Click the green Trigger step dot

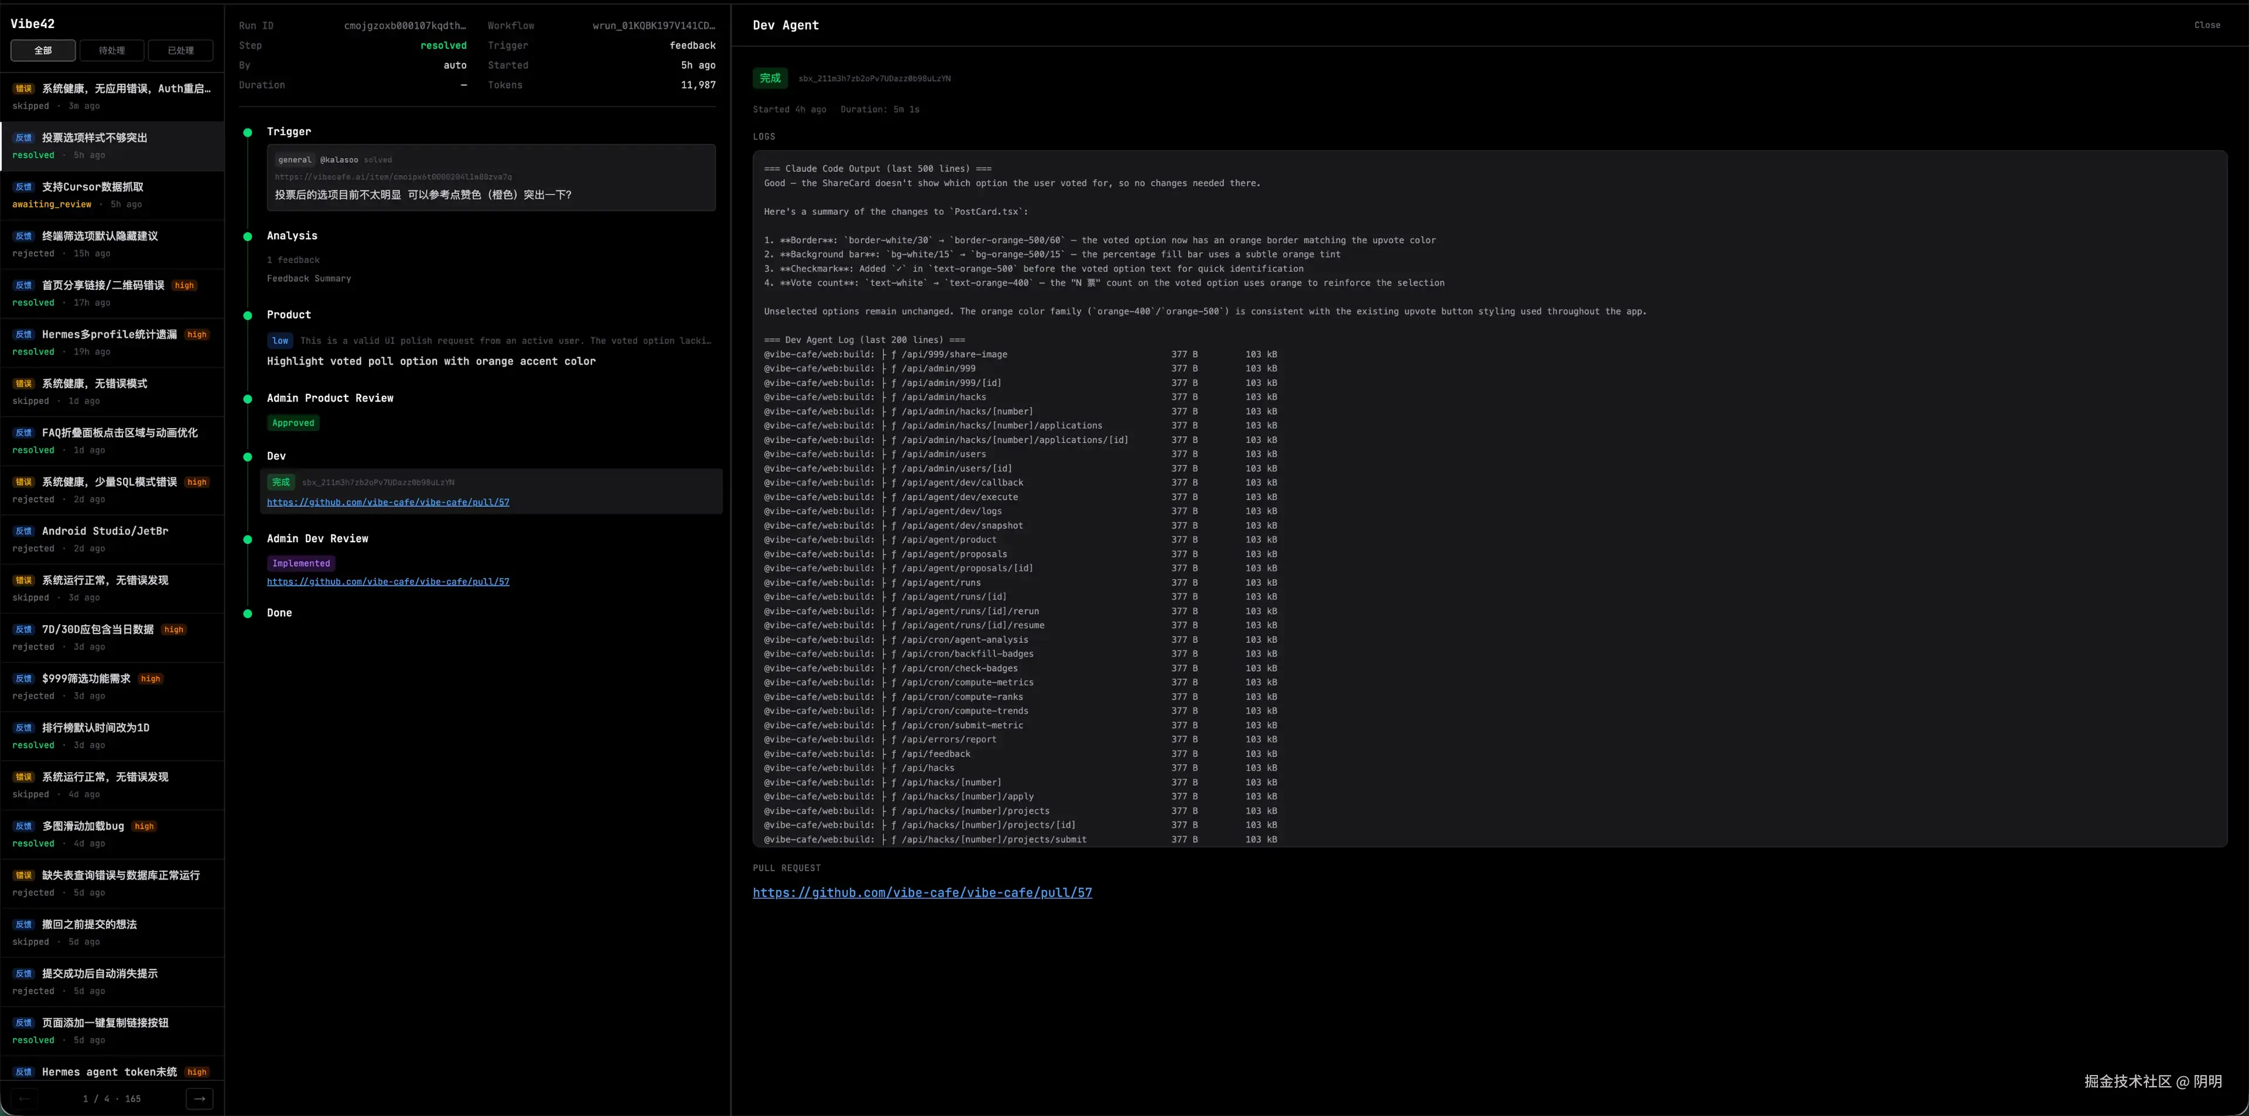[248, 133]
